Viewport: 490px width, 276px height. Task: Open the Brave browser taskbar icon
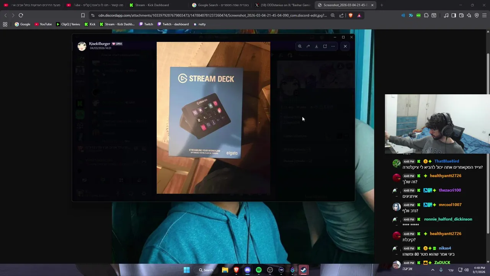(x=236, y=270)
